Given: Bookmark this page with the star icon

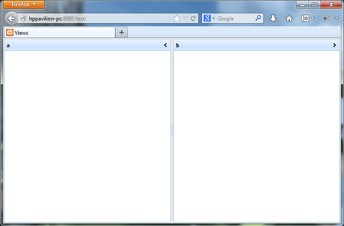Looking at the screenshot, I should [x=177, y=18].
